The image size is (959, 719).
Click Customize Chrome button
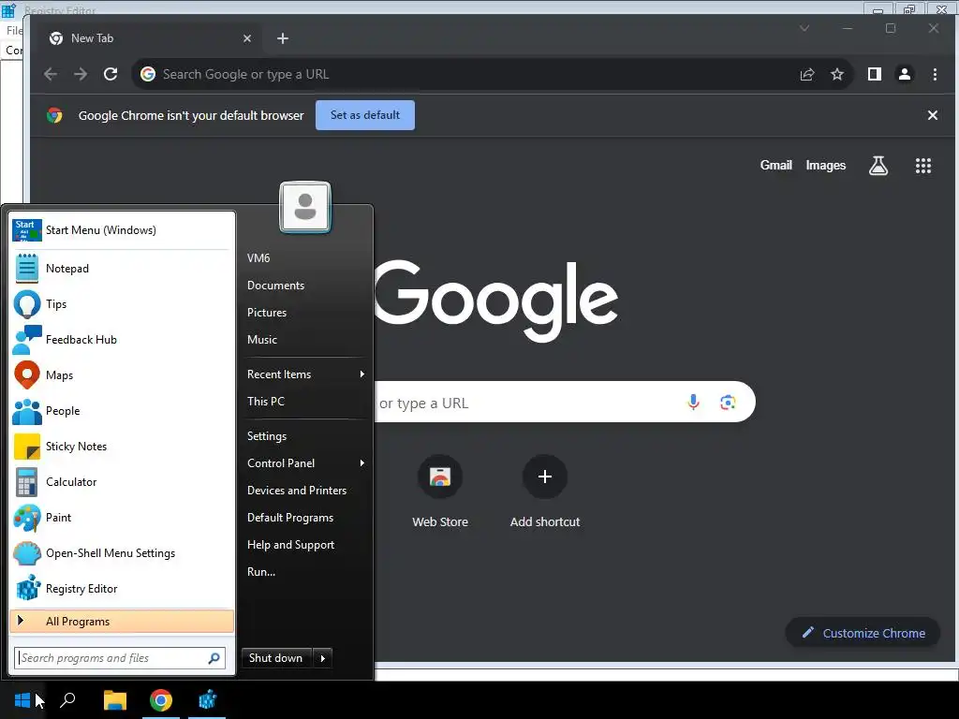863,633
